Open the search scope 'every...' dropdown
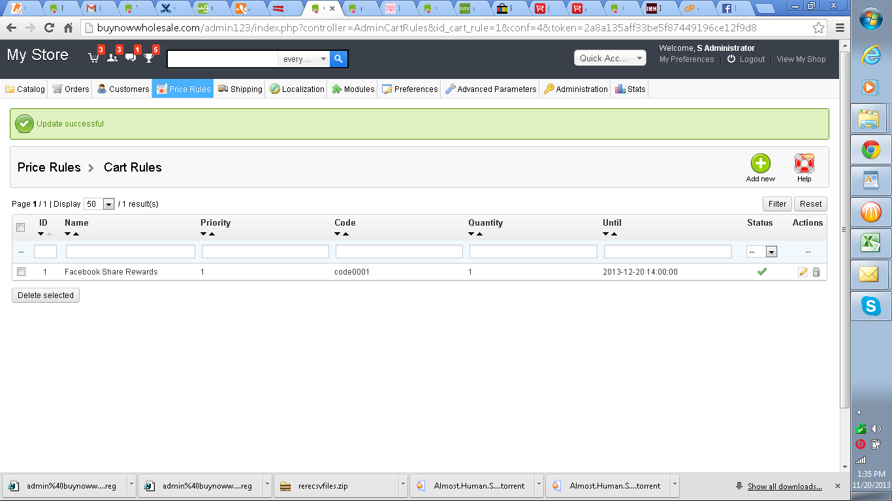Viewport: 892px width, 501px height. tap(304, 59)
